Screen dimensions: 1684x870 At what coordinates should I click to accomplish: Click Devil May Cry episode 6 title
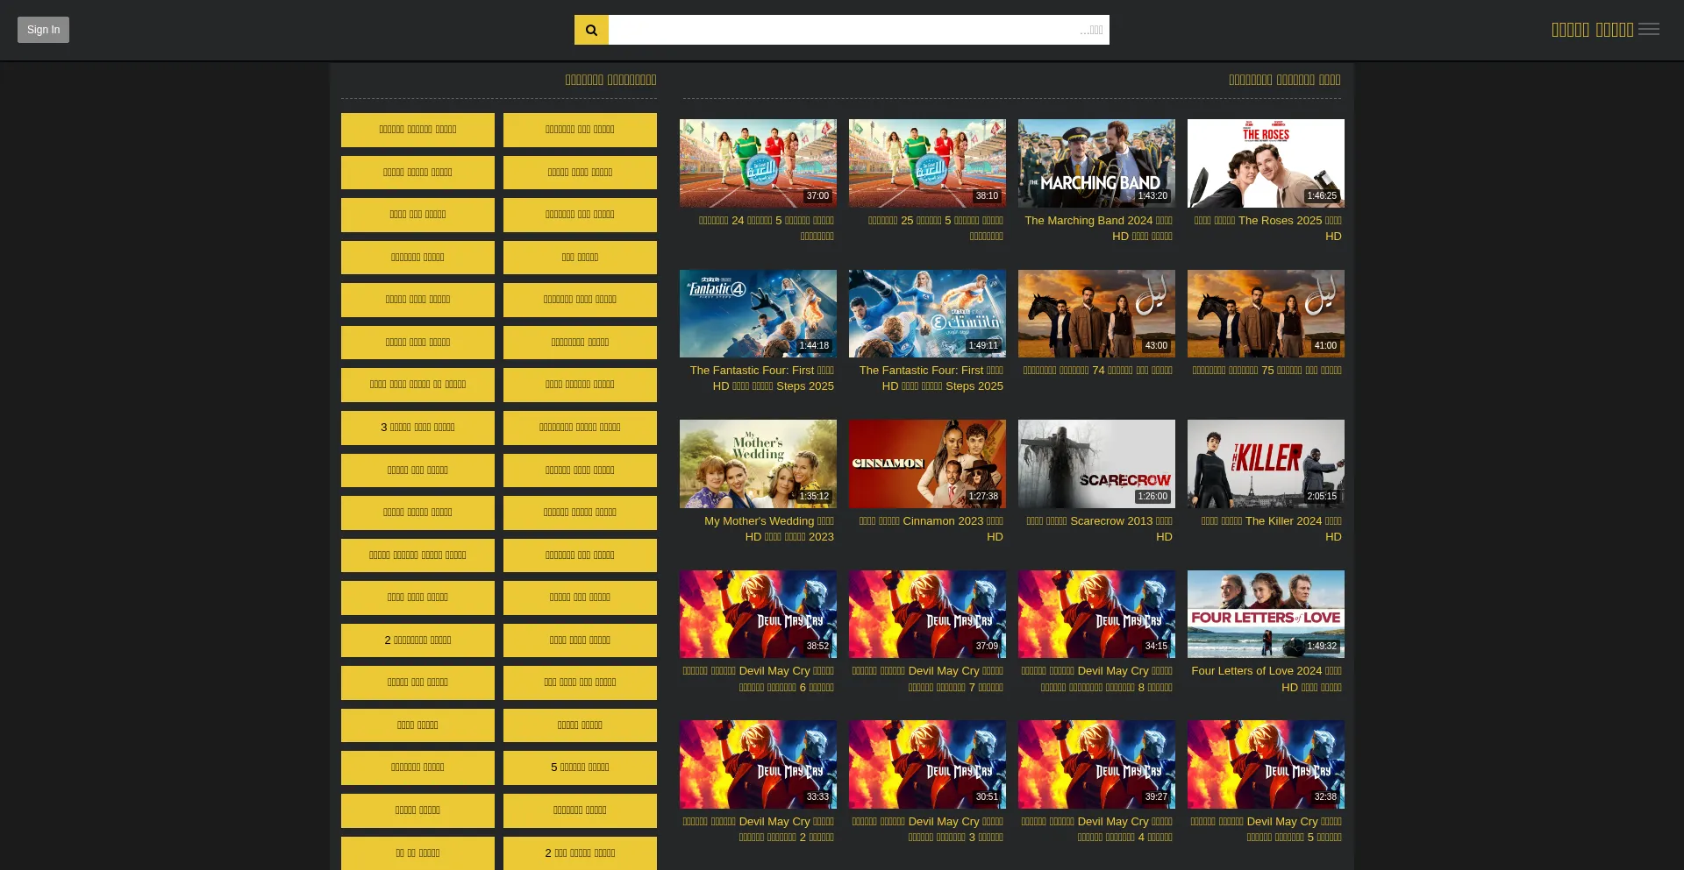759,679
